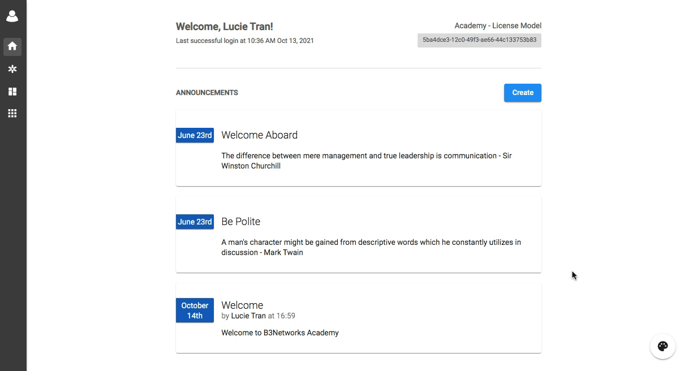Screen dimensions: 688x371
Task: Open the asterisk icon in sidebar
Action: coord(12,69)
